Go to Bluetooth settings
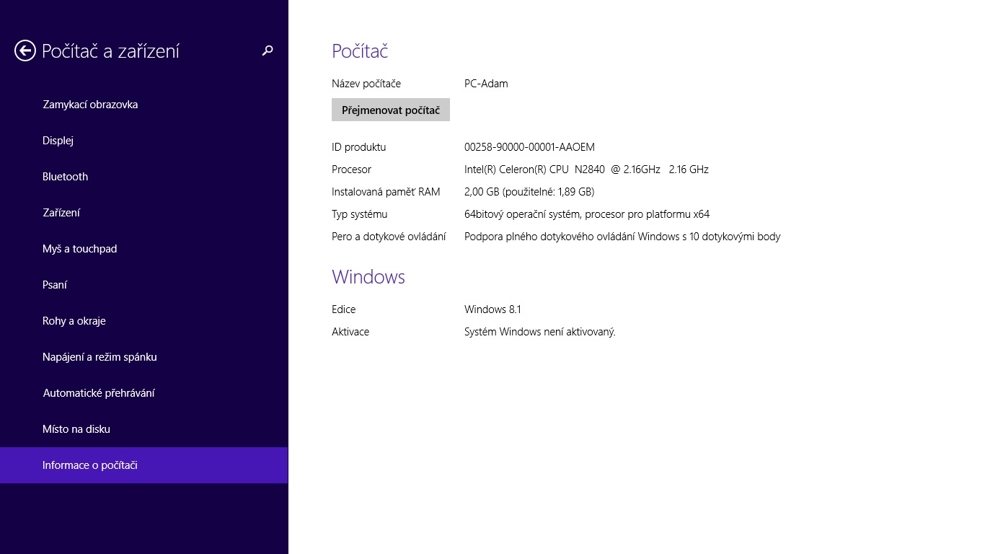The height and width of the screenshot is (554, 985). pos(65,177)
